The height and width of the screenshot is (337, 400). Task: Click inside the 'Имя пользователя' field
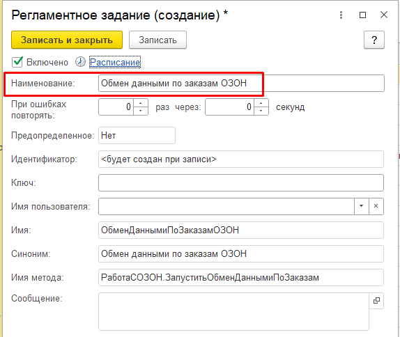pyautogui.click(x=226, y=206)
